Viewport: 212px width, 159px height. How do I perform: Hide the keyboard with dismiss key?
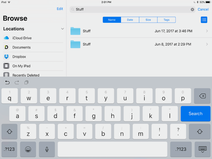click(203, 149)
